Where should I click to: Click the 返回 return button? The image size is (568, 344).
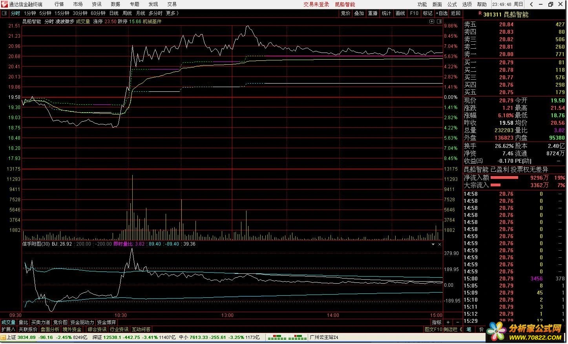pyautogui.click(x=456, y=13)
